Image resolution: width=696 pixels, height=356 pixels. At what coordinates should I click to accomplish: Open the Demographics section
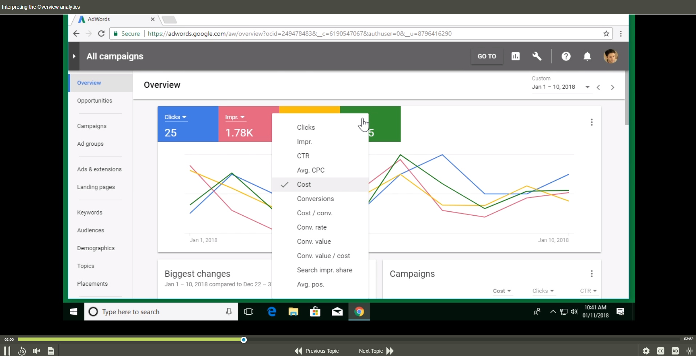pos(96,248)
